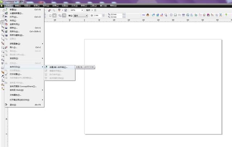Click the Exit (退出) icon at menu bottom
The image size is (232, 147).
[6, 105]
